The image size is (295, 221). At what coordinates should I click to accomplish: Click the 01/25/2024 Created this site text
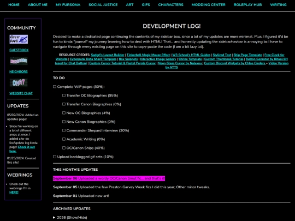(22, 160)
